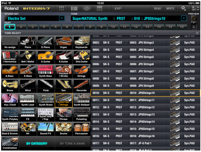
Task: Open the Motional Surround icon
Action: (87, 8)
